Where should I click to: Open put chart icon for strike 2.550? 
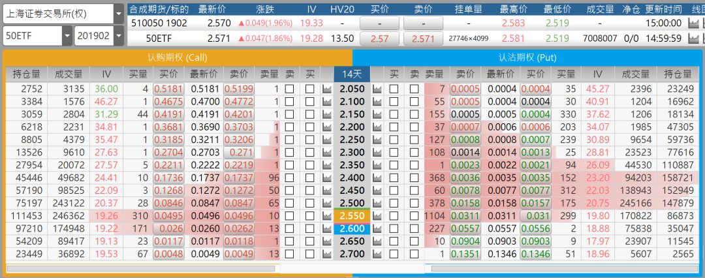(x=377, y=216)
